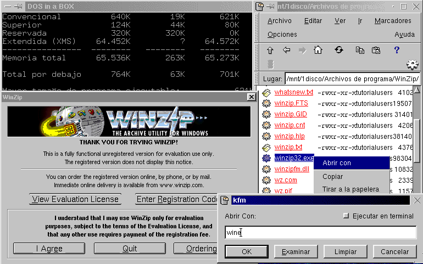
Task: Go to home directory icon
Action: (x=318, y=50)
